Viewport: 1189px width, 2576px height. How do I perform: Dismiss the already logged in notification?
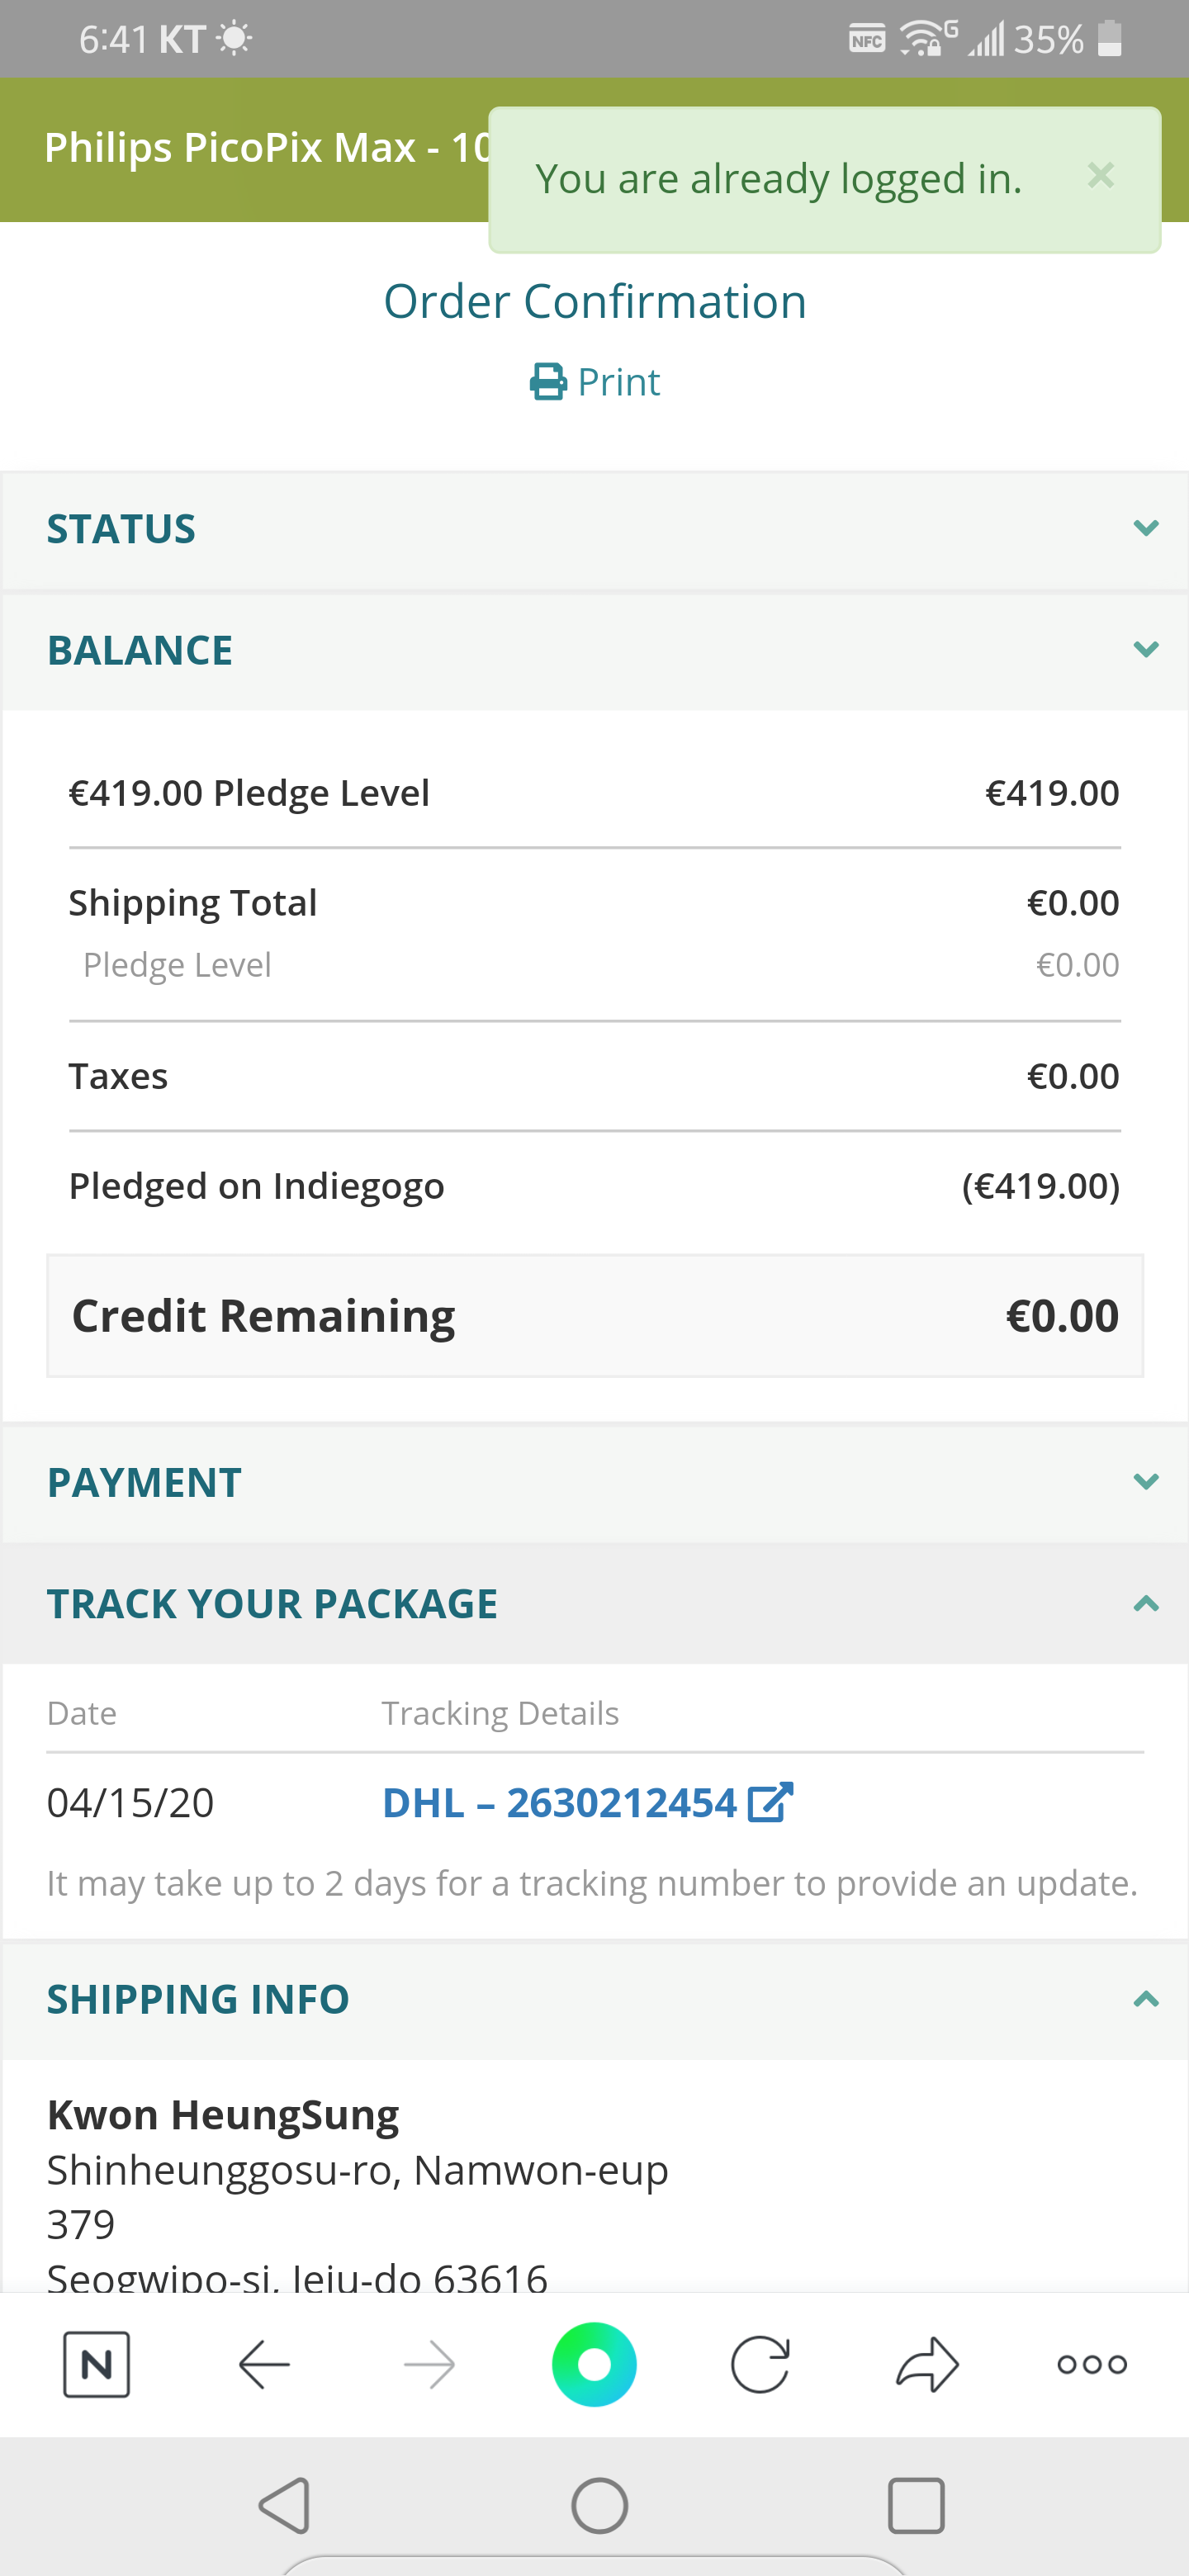(1100, 176)
